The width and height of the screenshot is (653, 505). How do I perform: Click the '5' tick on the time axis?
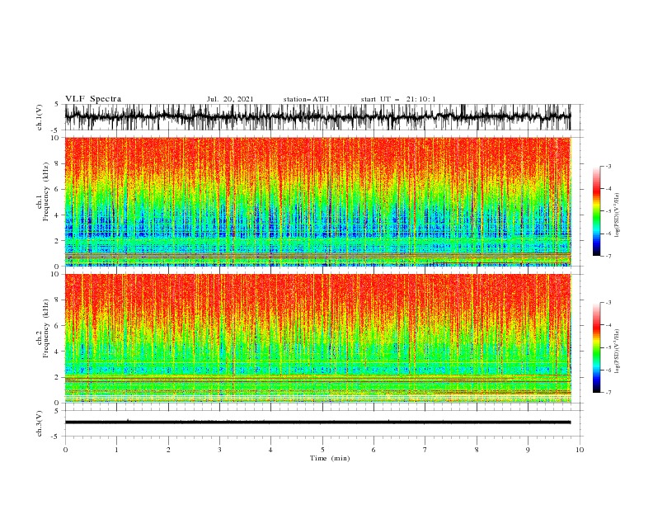pos(322,450)
